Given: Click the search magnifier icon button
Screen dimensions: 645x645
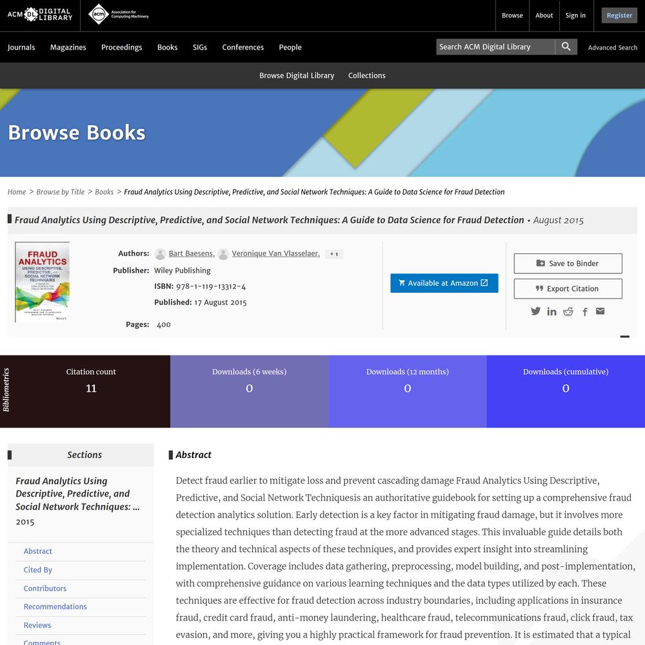Looking at the screenshot, I should 566,47.
